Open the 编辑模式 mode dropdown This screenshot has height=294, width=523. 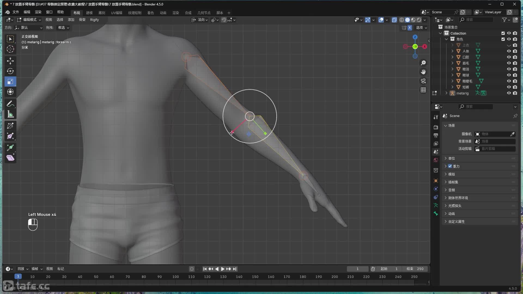click(29, 20)
